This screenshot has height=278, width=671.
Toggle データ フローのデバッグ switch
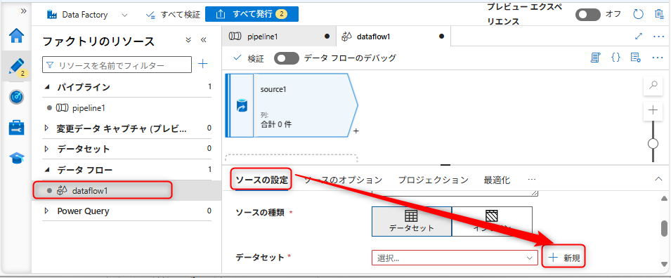(286, 58)
